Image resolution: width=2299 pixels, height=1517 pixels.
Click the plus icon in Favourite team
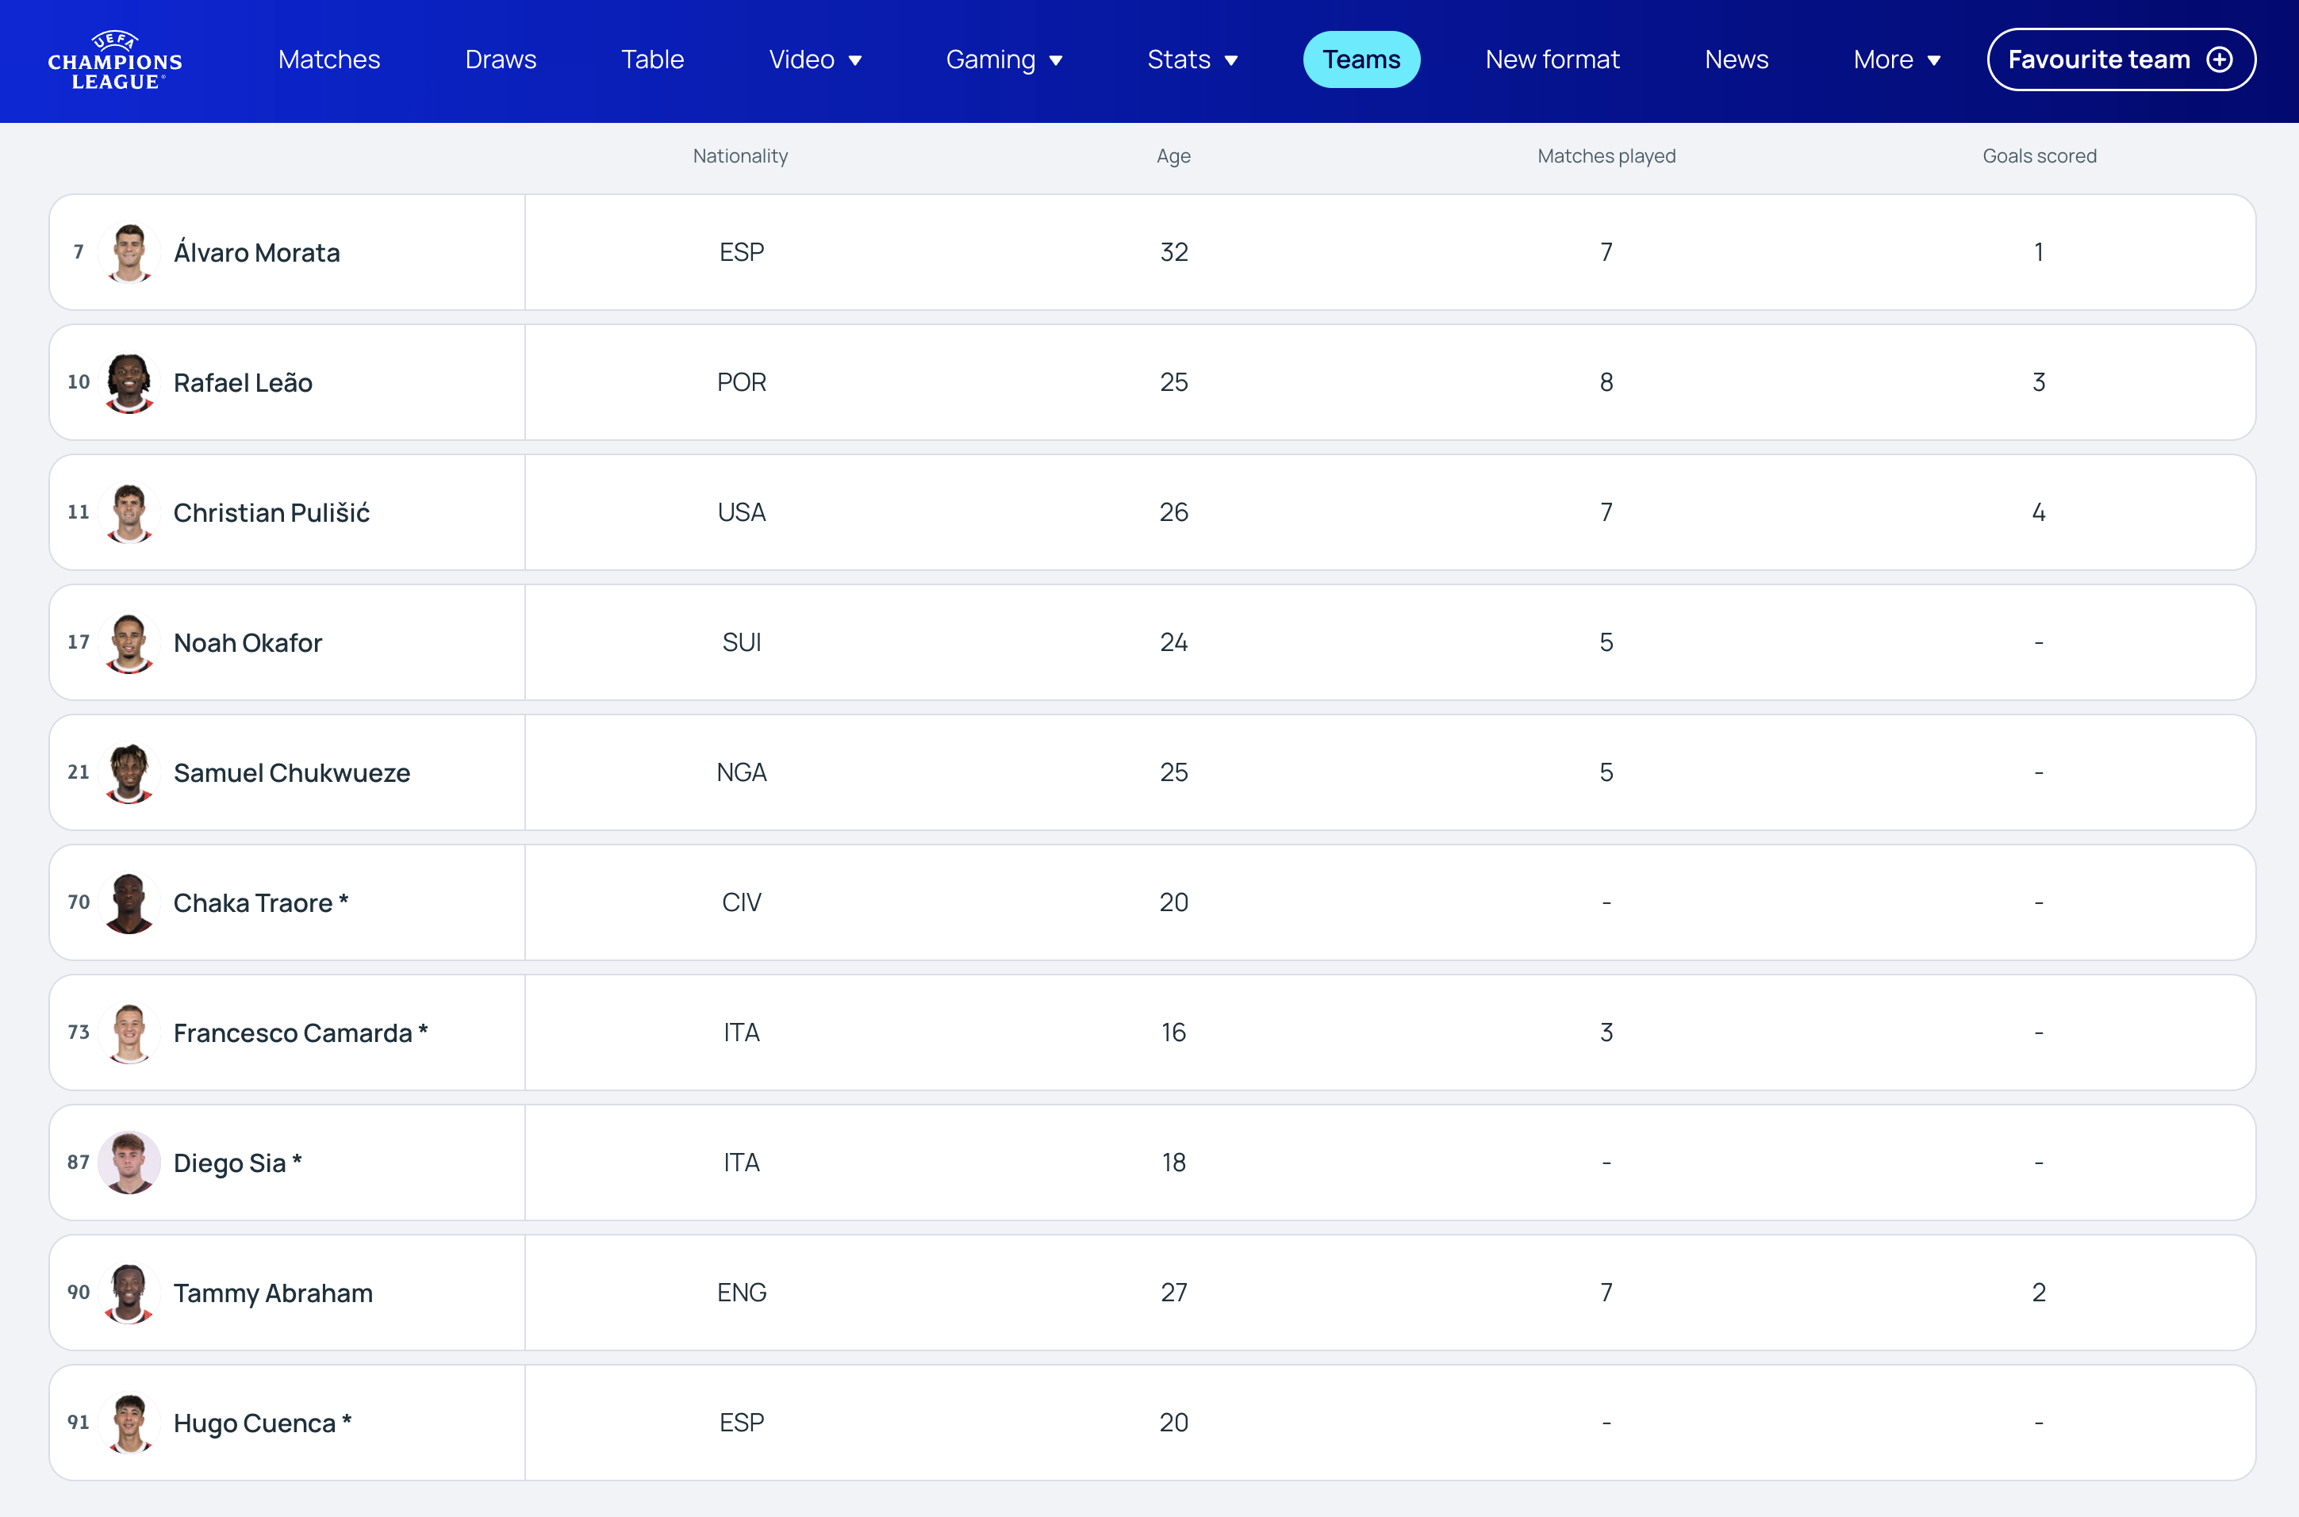(2219, 60)
